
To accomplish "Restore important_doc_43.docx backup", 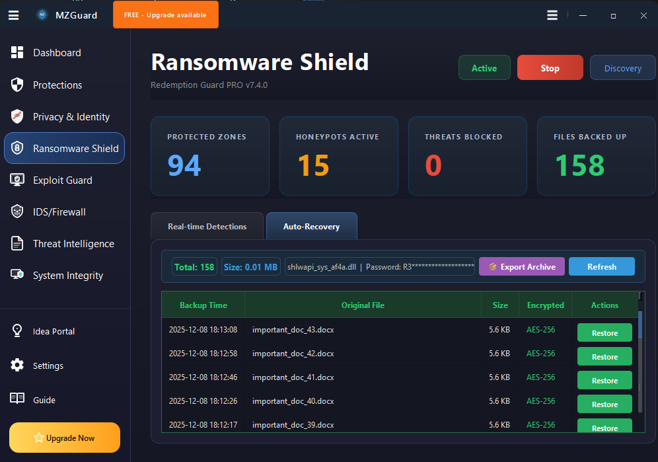I will pyautogui.click(x=604, y=333).
